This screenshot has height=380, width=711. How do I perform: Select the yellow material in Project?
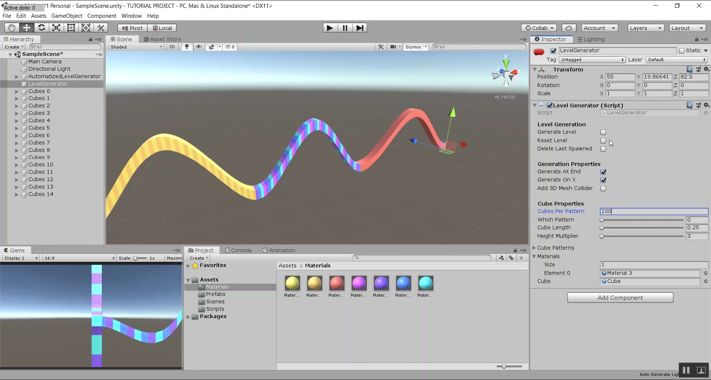[x=292, y=283]
